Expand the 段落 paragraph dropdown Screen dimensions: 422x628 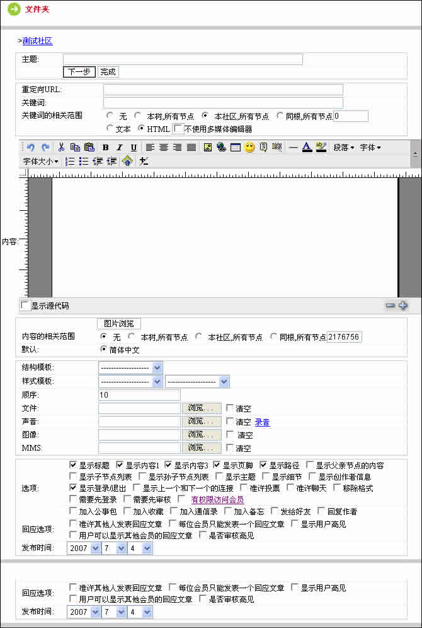coord(343,147)
